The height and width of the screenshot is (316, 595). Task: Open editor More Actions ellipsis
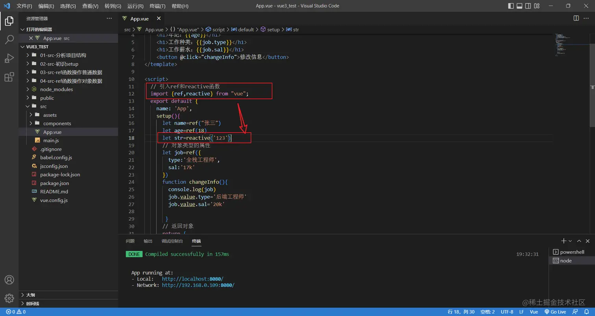coord(587,18)
